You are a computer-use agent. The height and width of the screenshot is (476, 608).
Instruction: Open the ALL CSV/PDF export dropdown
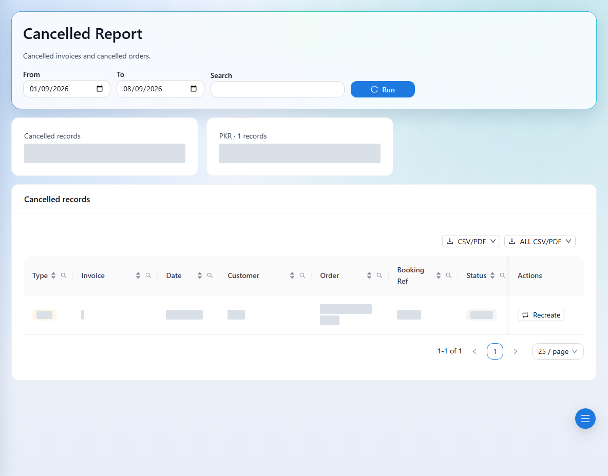(540, 241)
